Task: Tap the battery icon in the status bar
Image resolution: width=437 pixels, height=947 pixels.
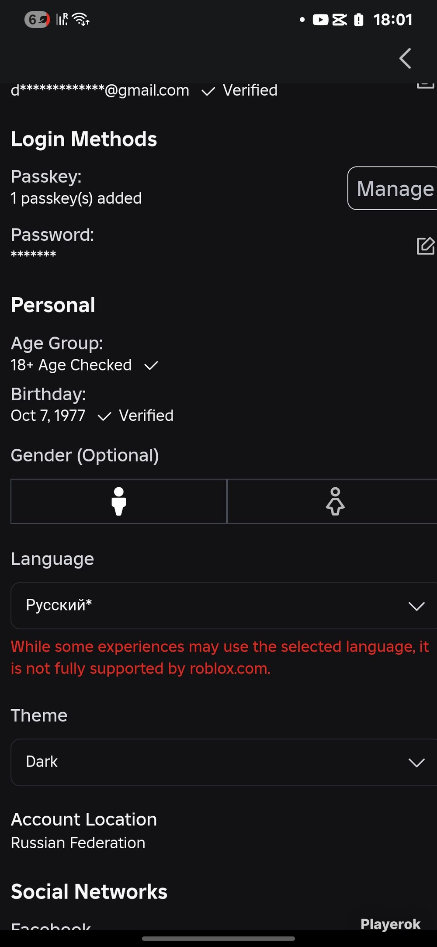Action: coord(358,20)
